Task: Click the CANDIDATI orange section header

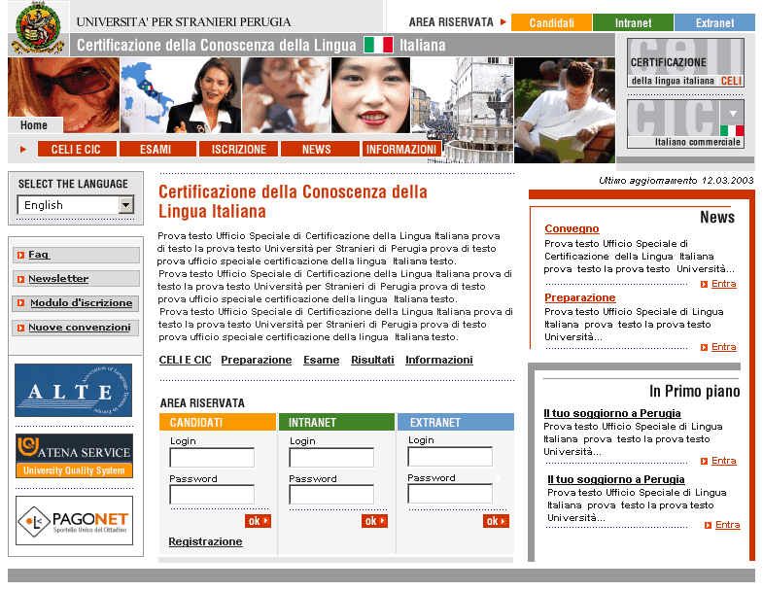Action: pyautogui.click(x=218, y=422)
